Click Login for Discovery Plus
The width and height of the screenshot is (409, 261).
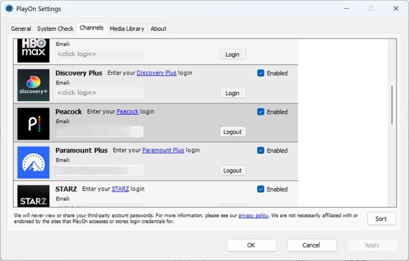[233, 93]
